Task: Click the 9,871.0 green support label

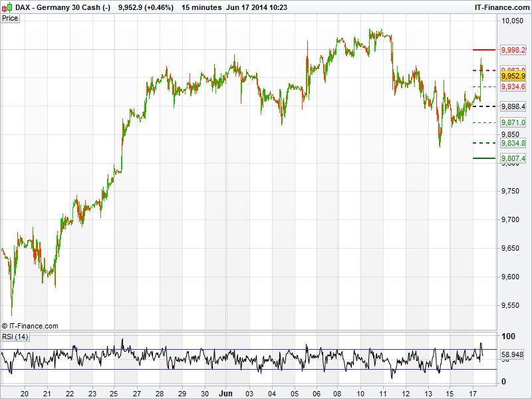Action: tap(513, 122)
